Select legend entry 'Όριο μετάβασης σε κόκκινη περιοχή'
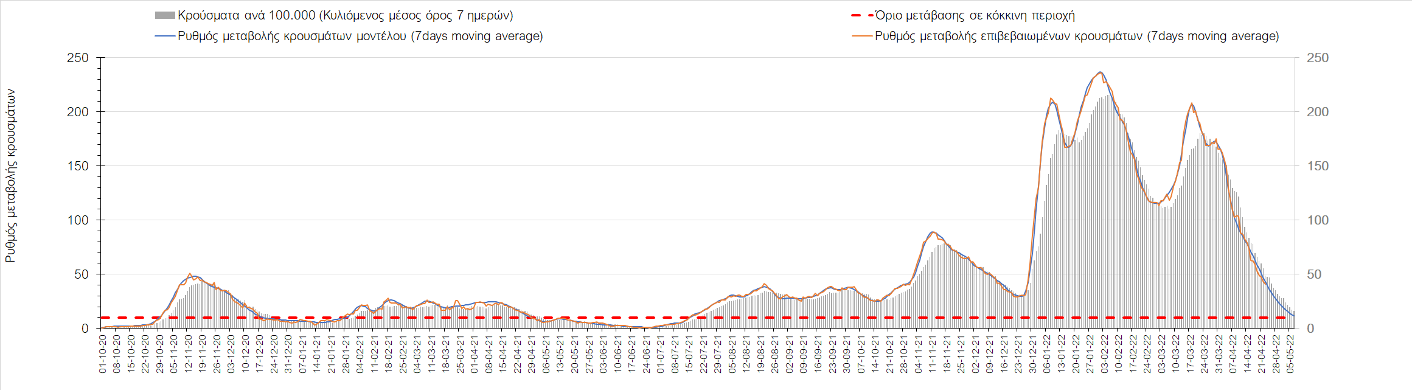 pyautogui.click(x=975, y=16)
